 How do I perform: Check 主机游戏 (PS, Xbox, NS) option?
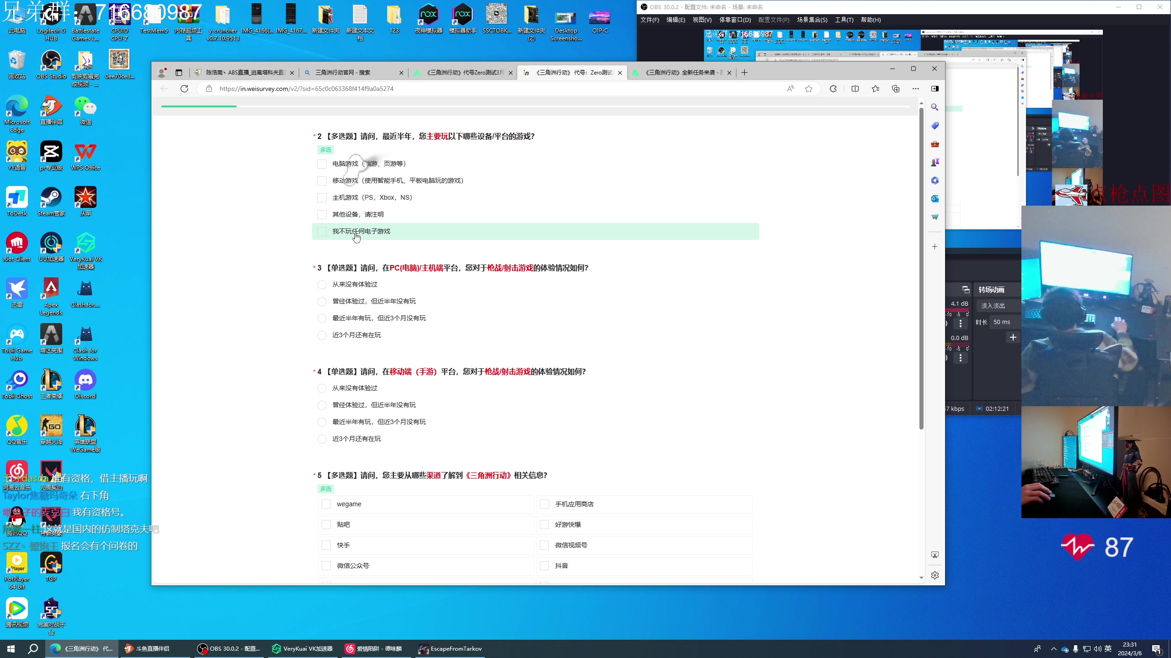pyautogui.click(x=322, y=198)
